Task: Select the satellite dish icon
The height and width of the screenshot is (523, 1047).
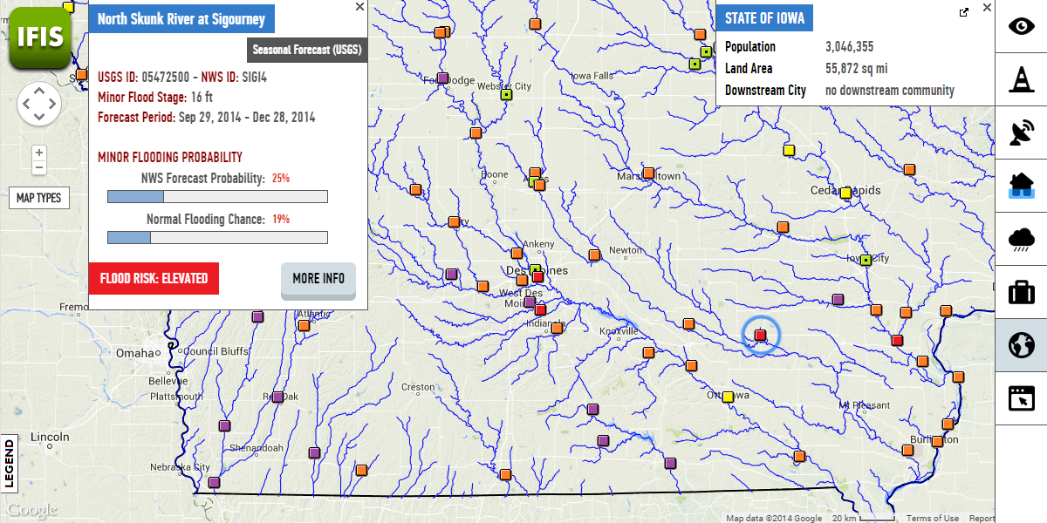Action: point(1021,132)
